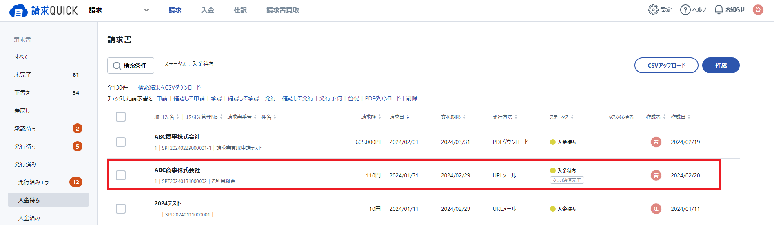Click creator avatar 吉 in 605,000円 row
Viewport: 774px width, 225px height.
656,142
